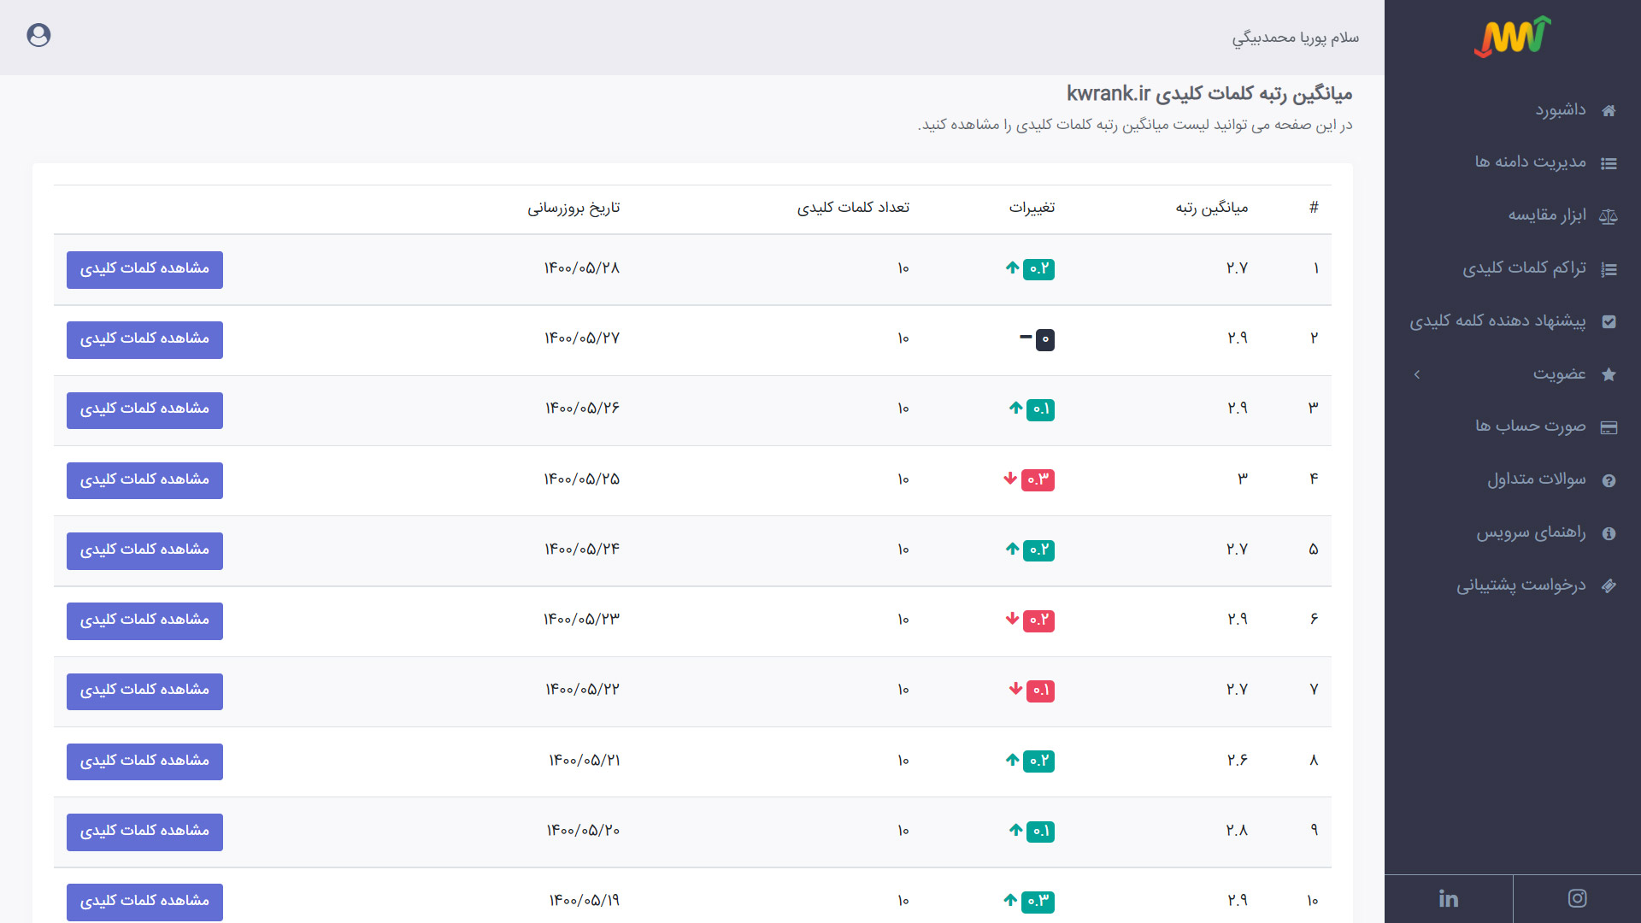Click the info icon beside راهنمای سرویس
This screenshot has height=923, width=1641.
coord(1609,533)
